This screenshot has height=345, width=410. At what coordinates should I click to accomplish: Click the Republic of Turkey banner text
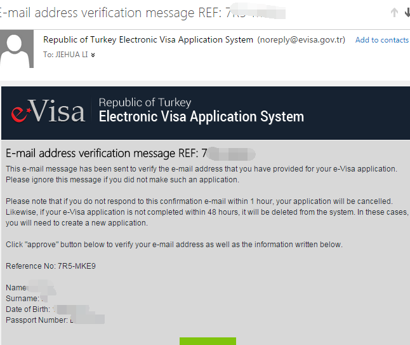pyautogui.click(x=145, y=102)
